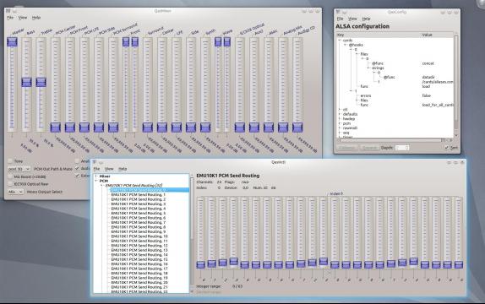485x304 pixels.
Task: Click the PCM Front slider handle
Action: pos(70,128)
